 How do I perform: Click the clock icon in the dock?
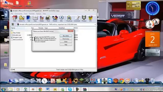44,81
